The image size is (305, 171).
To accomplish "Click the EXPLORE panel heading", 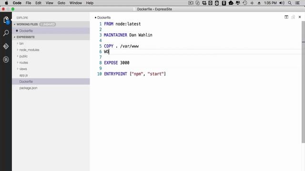I will pos(22,18).
